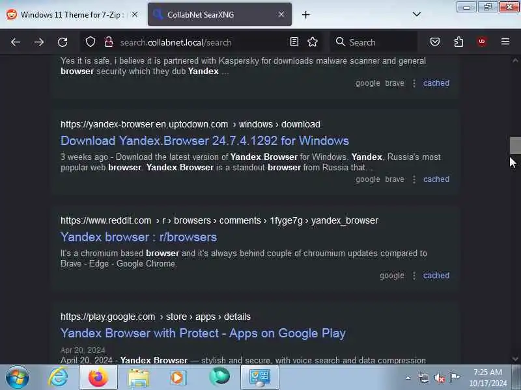521x390 pixels.
Task: Switch to Windows 11 Theme for 7-Zip tab
Action: click(72, 14)
